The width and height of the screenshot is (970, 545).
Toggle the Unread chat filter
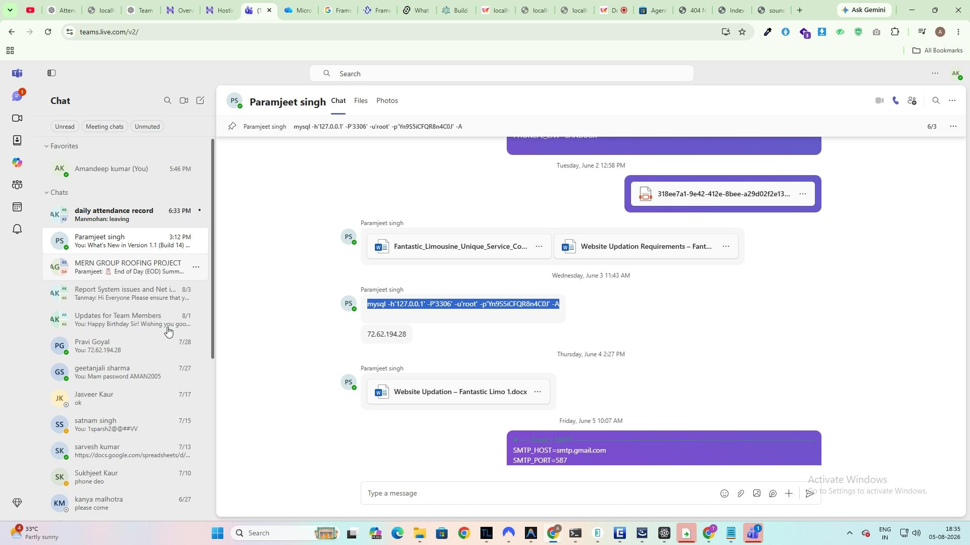[x=65, y=127]
